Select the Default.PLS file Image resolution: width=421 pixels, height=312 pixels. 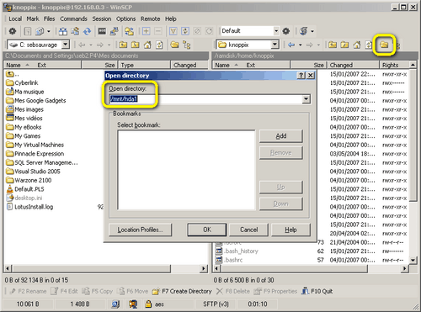[x=25, y=189]
